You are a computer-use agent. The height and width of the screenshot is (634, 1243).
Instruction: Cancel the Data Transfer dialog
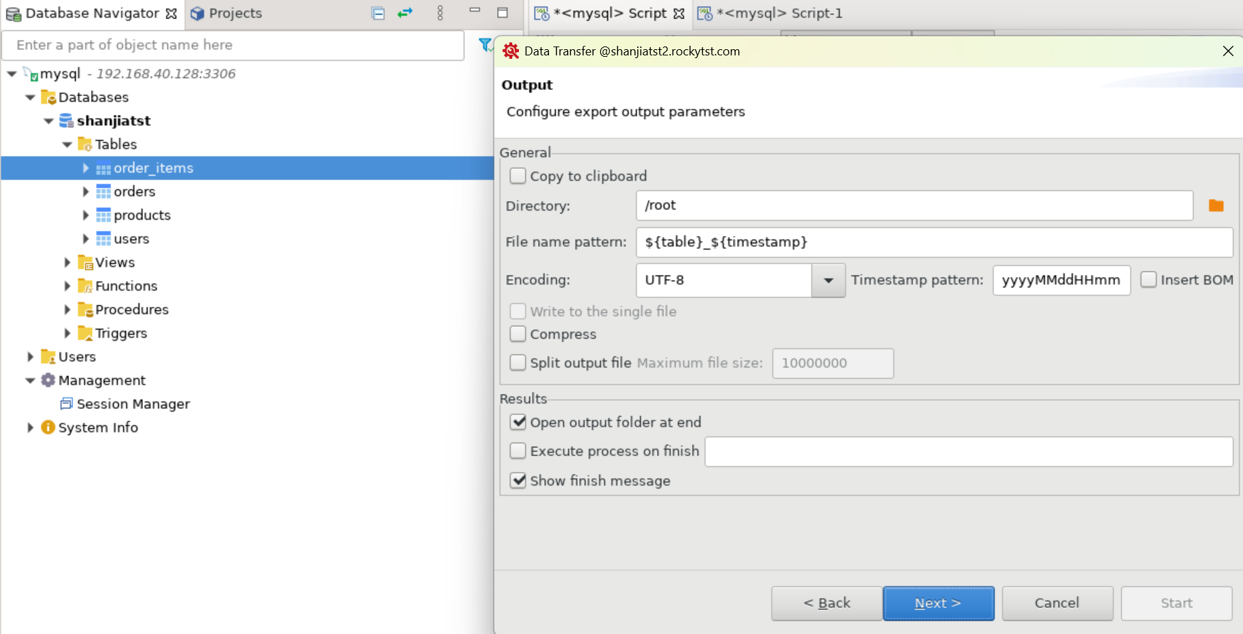(1057, 603)
